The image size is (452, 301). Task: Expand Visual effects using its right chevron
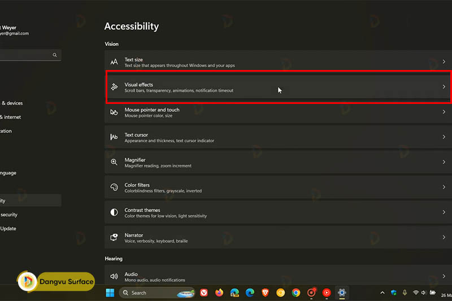[x=444, y=87]
